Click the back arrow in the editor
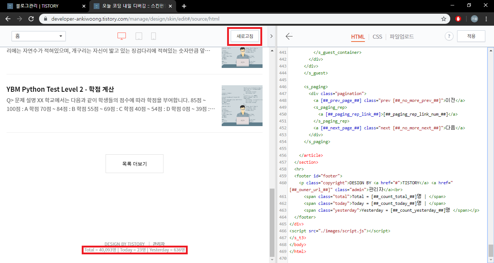This screenshot has height=263, width=494. click(x=289, y=36)
